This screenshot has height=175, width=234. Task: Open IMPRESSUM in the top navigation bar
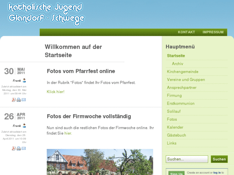click(213, 32)
